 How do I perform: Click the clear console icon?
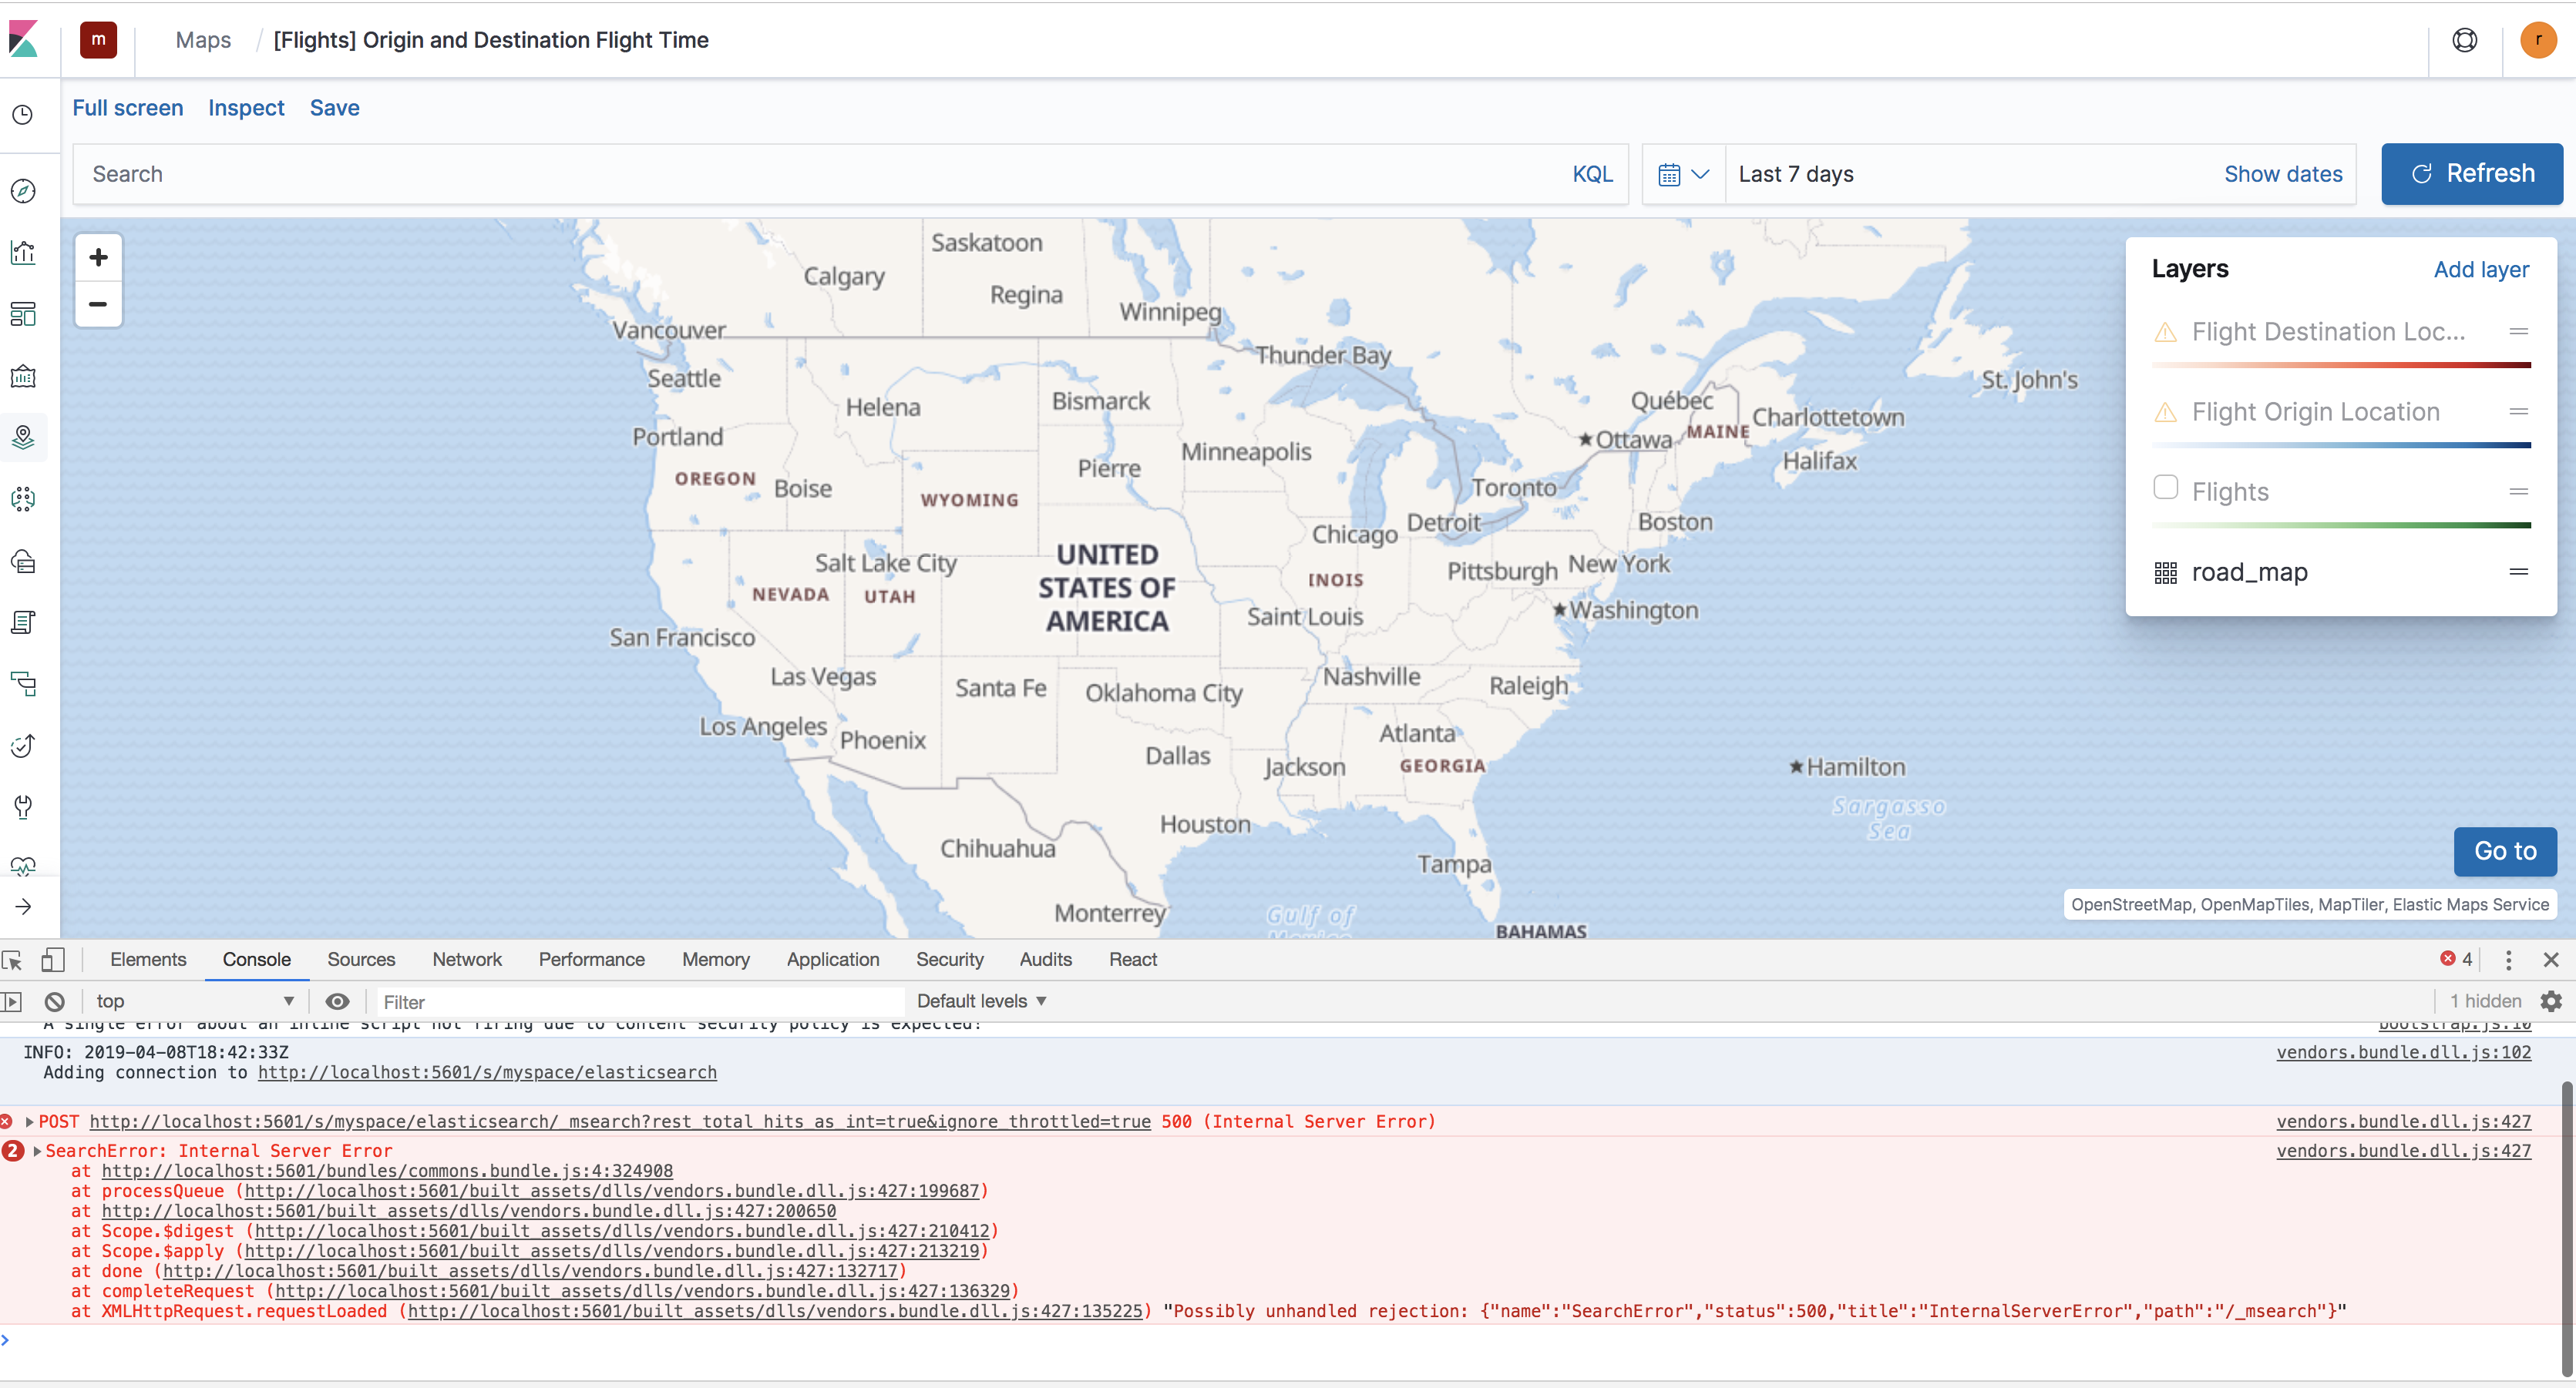click(x=54, y=1001)
